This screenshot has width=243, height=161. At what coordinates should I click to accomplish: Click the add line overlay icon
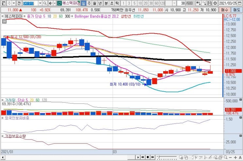coord(204,3)
